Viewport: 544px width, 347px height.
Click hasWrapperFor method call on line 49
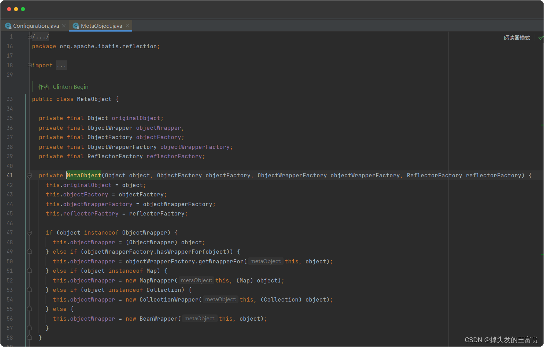point(179,252)
